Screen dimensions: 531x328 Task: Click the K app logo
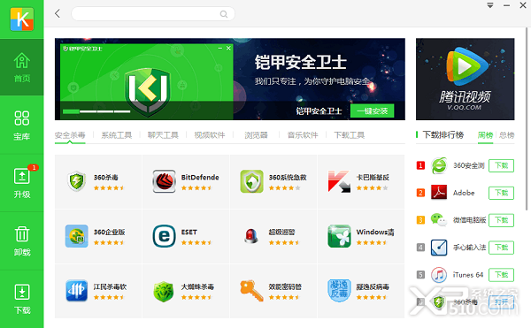pos(22,19)
